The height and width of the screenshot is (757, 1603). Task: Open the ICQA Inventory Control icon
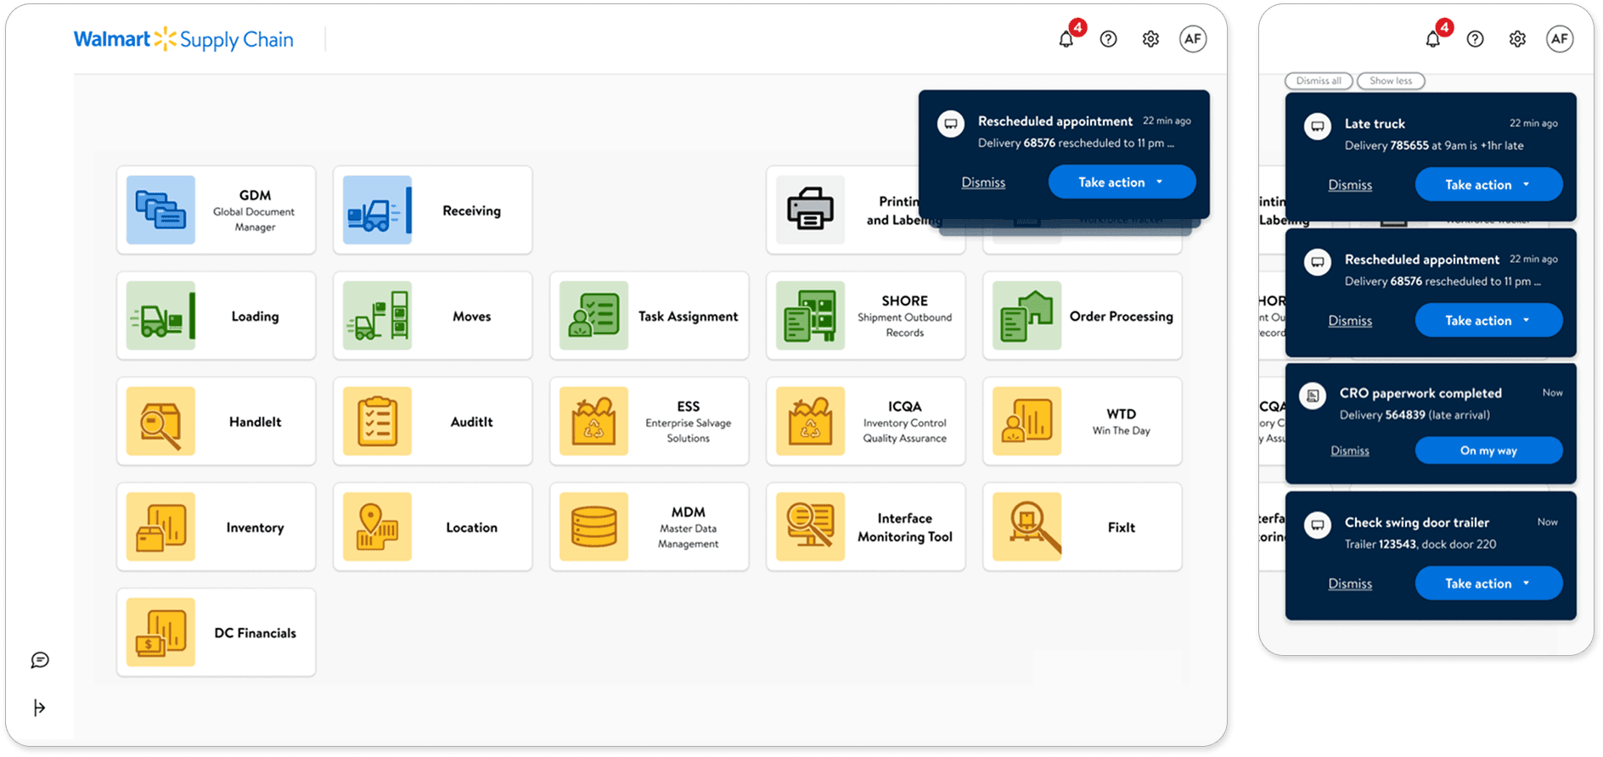(x=810, y=421)
